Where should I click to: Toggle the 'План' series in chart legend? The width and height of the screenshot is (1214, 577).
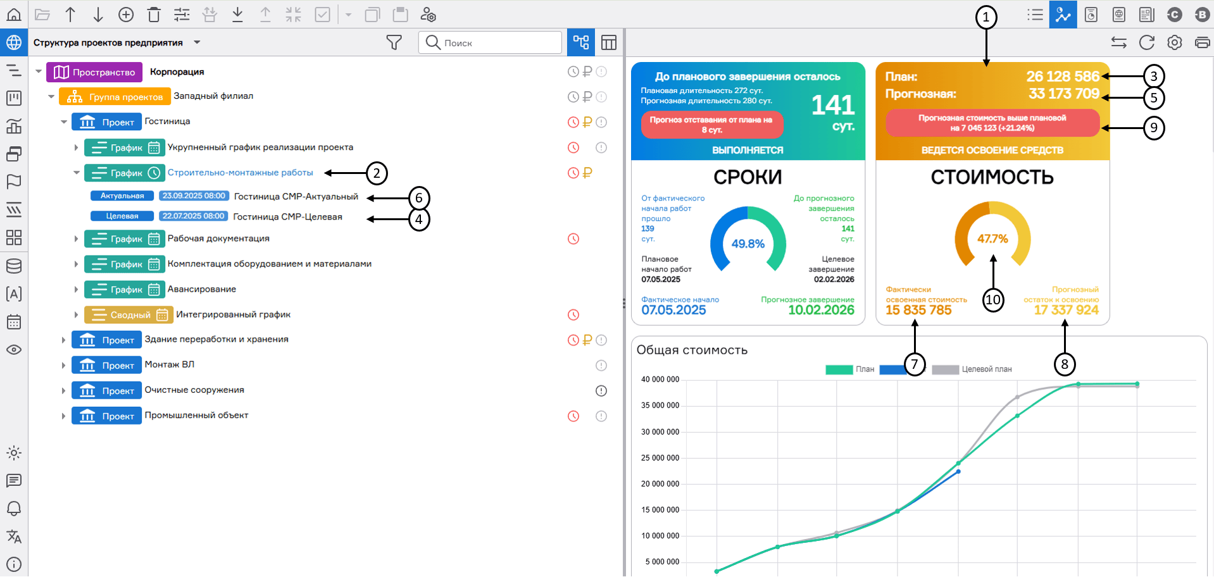[850, 369]
